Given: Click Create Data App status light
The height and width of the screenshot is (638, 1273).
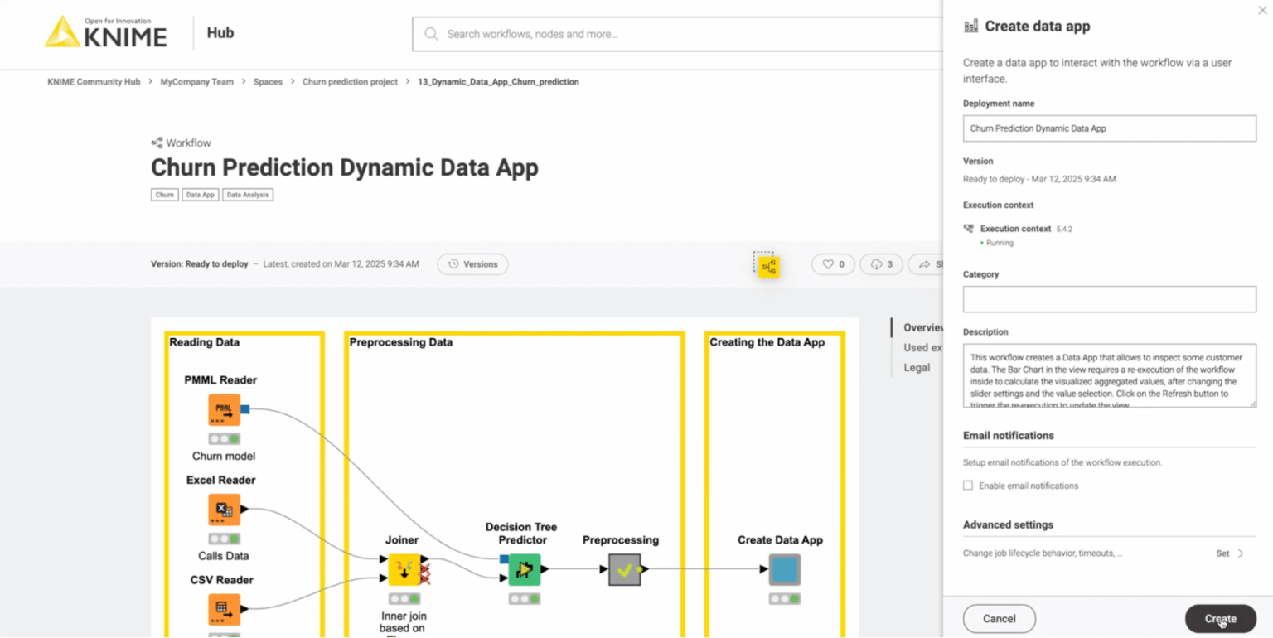Looking at the screenshot, I should [x=784, y=598].
